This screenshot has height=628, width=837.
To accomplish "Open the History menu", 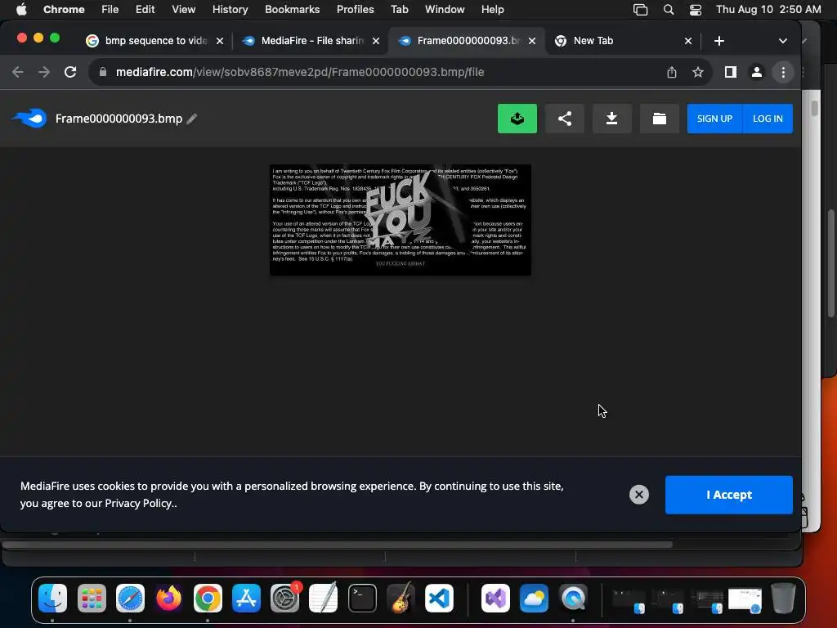I will click(230, 9).
